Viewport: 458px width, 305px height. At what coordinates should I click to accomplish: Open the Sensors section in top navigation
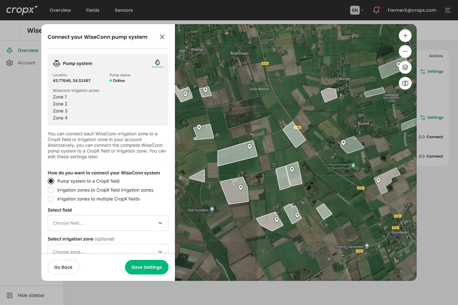pyautogui.click(x=123, y=10)
